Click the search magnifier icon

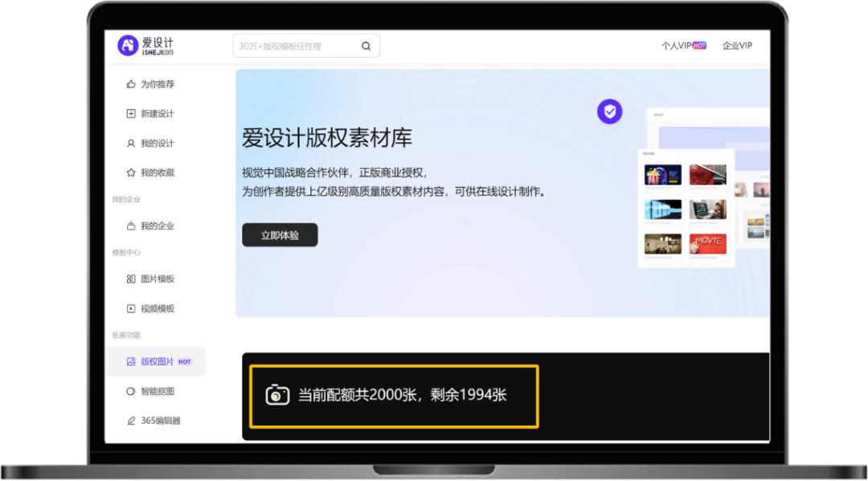click(366, 46)
